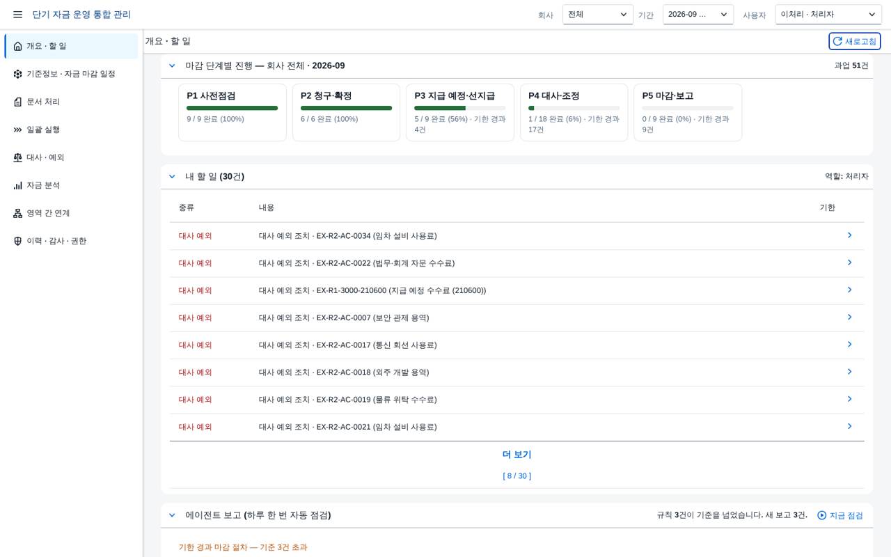The height and width of the screenshot is (557, 891).
Task: Click the 종류 column header
Action: coord(187,207)
